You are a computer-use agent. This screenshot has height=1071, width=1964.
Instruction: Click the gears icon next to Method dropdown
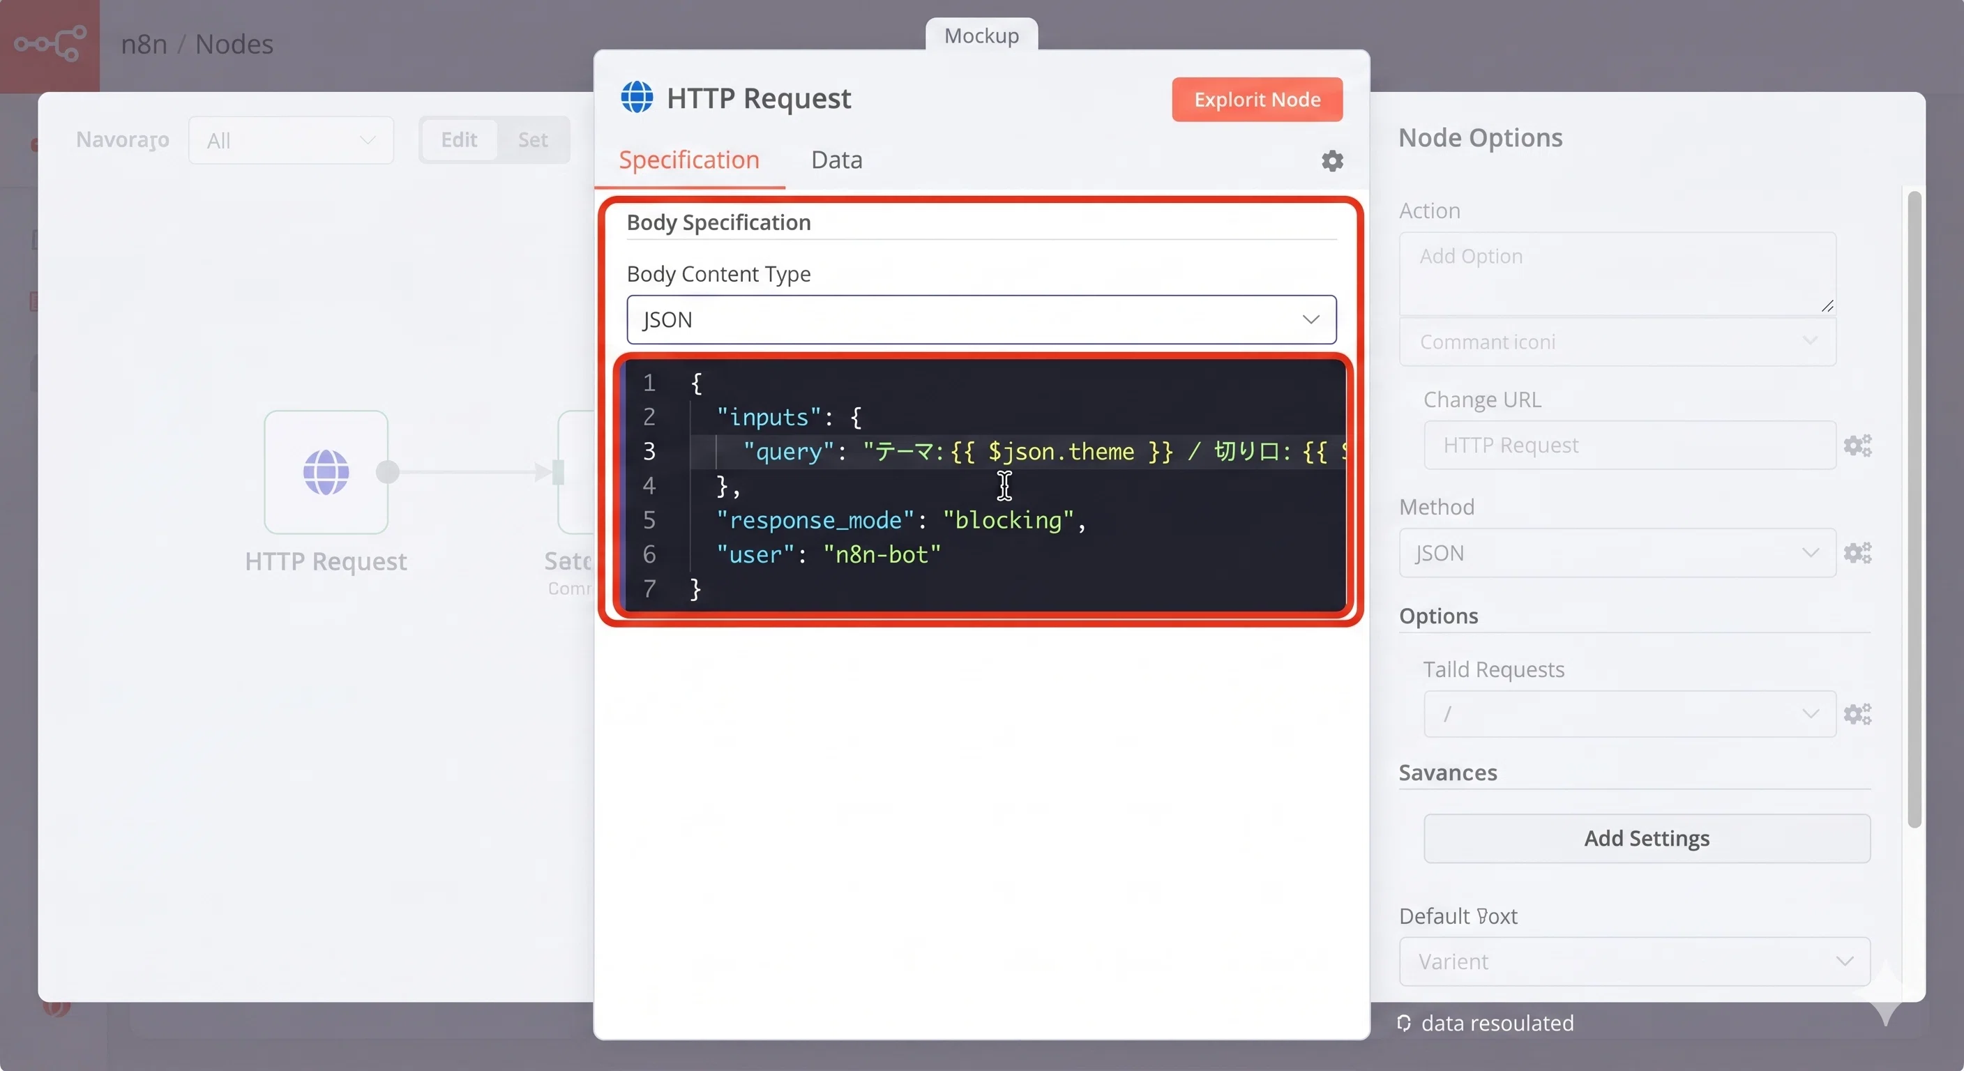coord(1857,553)
